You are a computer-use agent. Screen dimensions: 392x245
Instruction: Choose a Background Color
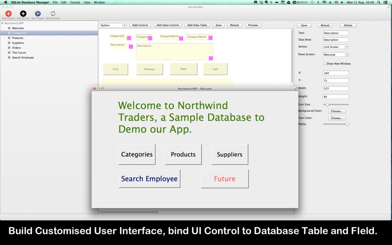click(337, 111)
